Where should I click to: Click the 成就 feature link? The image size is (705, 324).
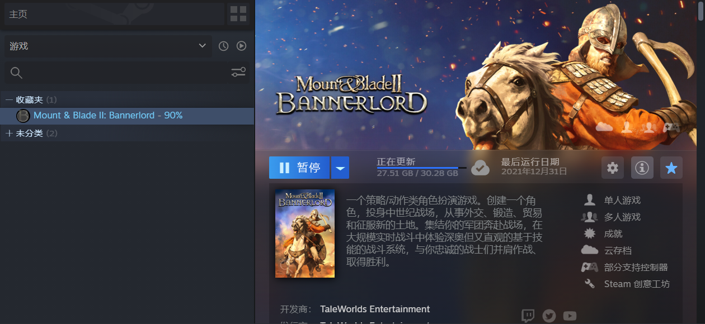[x=613, y=234]
